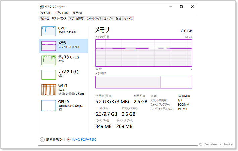Image resolution: width=238 pixels, height=151 pixels.
Task: Minimize the Task Manager window
Action: (x=171, y=7)
